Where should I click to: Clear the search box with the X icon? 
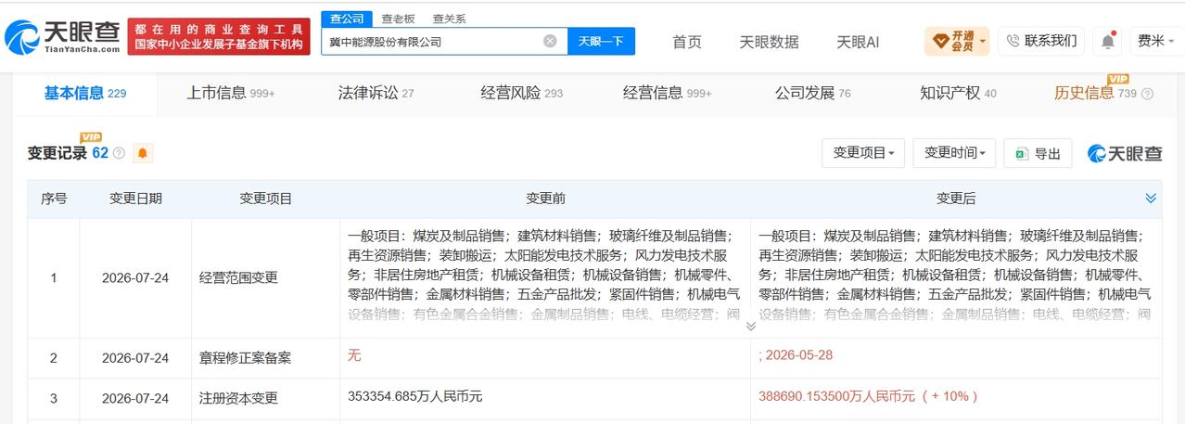point(550,41)
